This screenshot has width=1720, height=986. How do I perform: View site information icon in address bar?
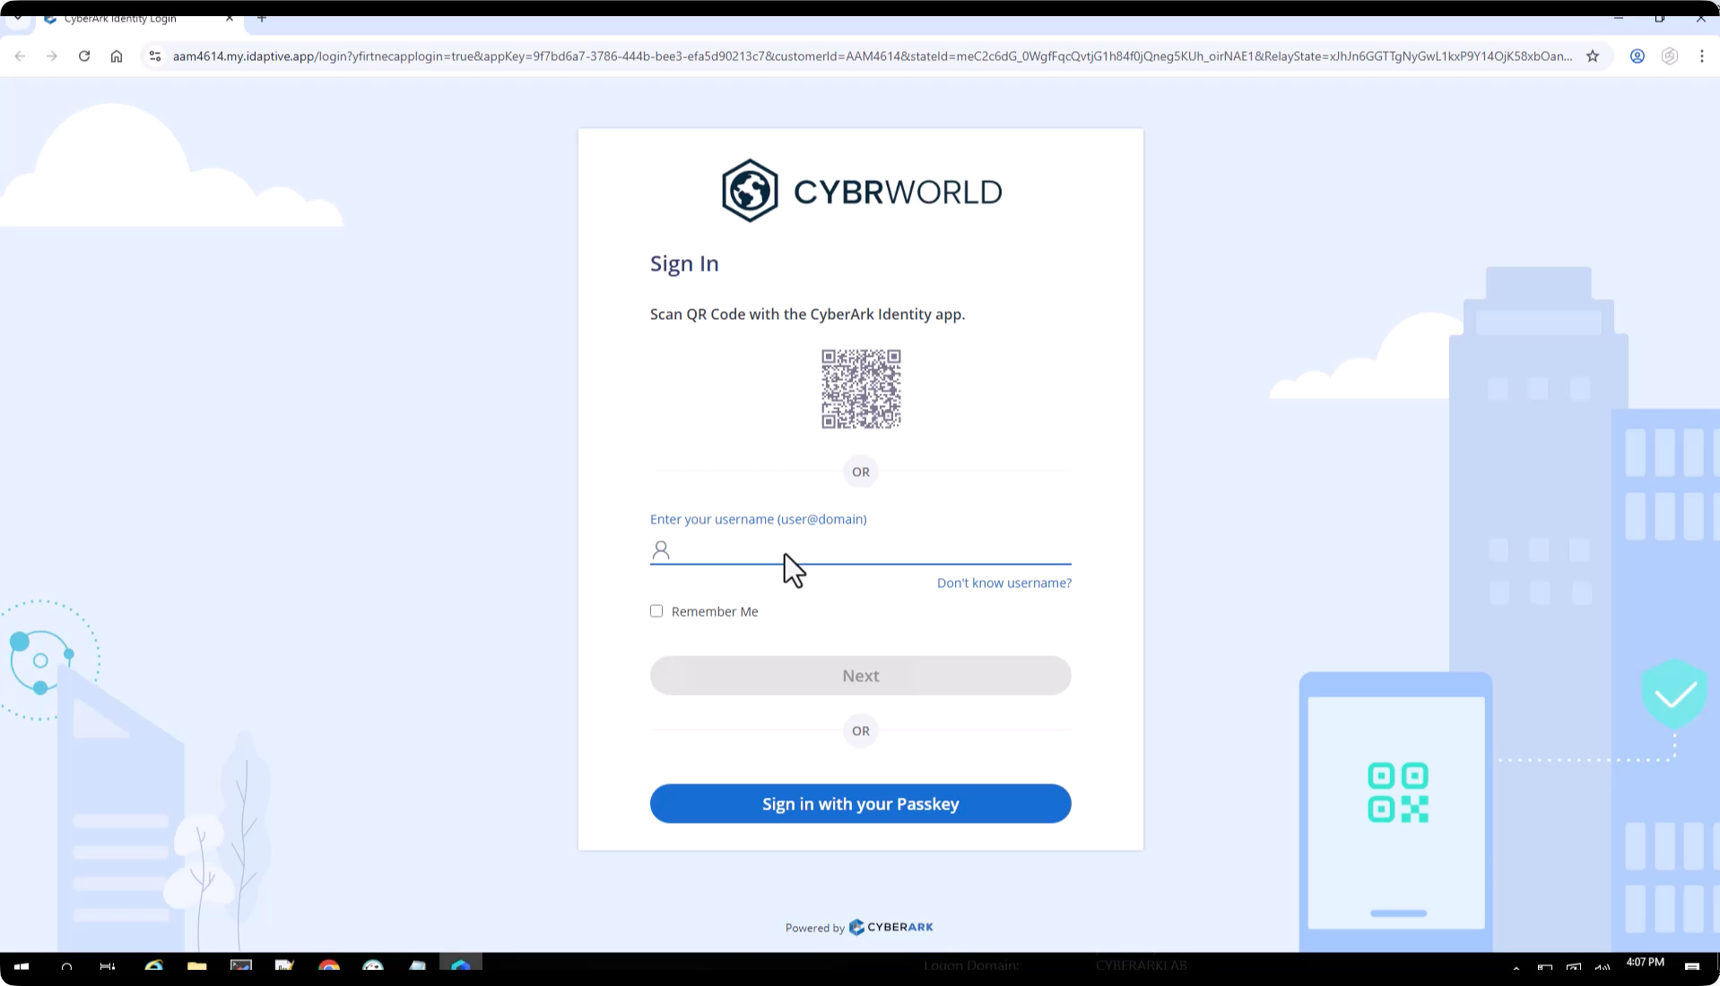[155, 56]
